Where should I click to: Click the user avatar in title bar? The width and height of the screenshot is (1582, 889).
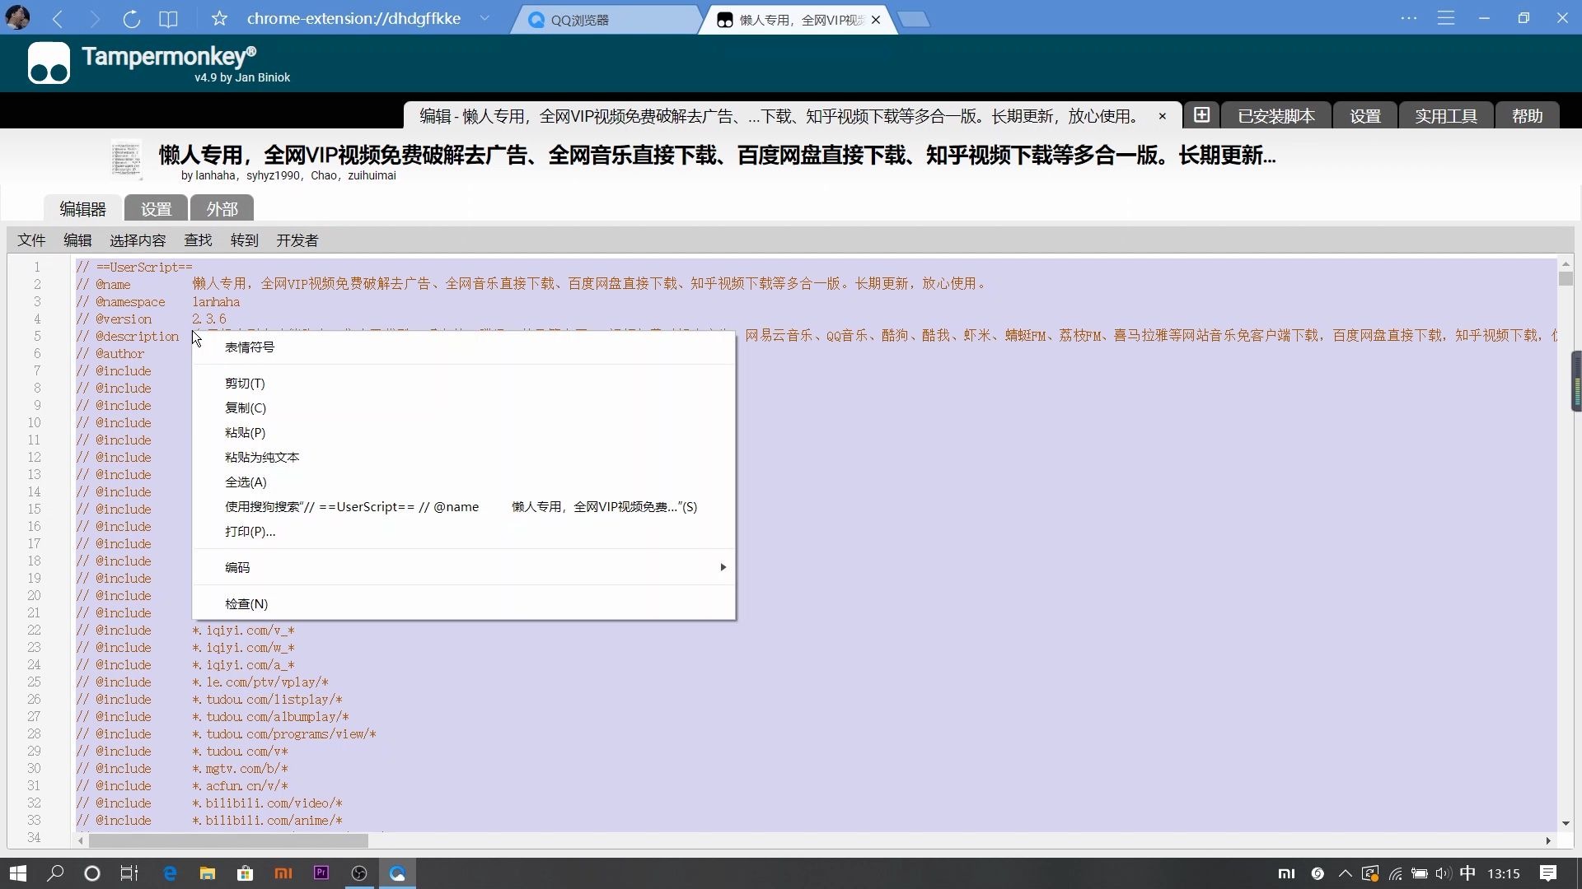[17, 18]
